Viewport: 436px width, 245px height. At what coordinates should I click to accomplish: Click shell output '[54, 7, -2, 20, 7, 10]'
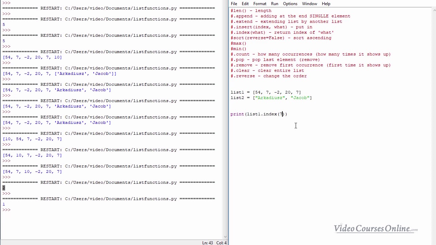[x=32, y=57]
